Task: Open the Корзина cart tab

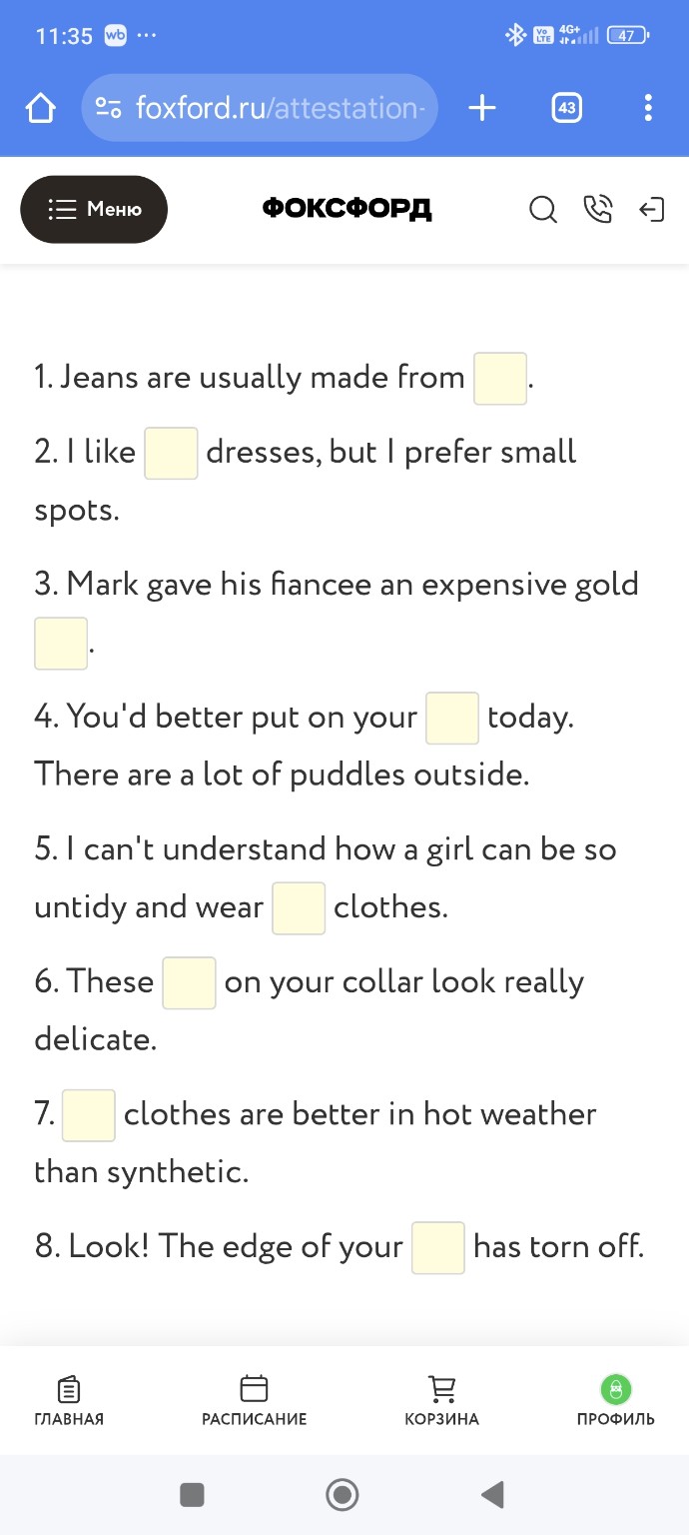Action: 441,1400
